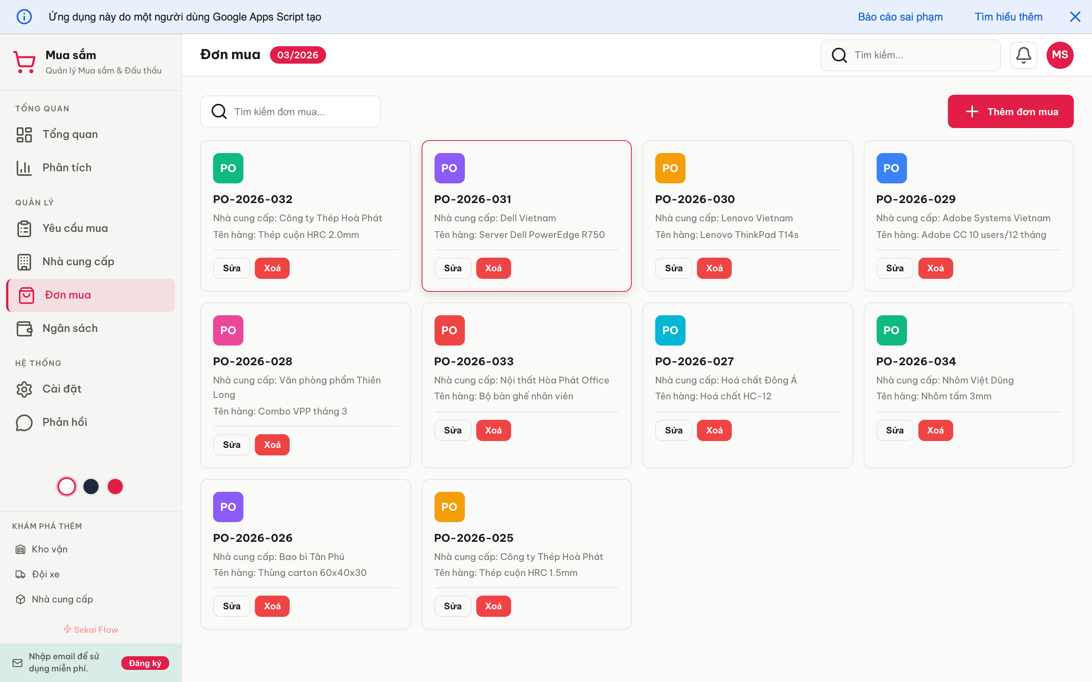Click the pink PO icon of PO-2026-028
This screenshot has width=1092, height=682.
pos(228,330)
